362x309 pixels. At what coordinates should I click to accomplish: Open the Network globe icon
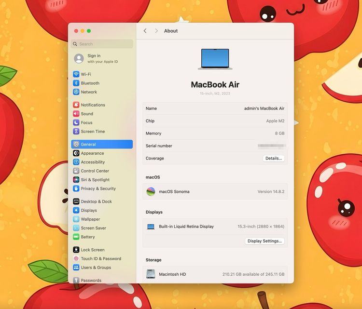[76, 92]
